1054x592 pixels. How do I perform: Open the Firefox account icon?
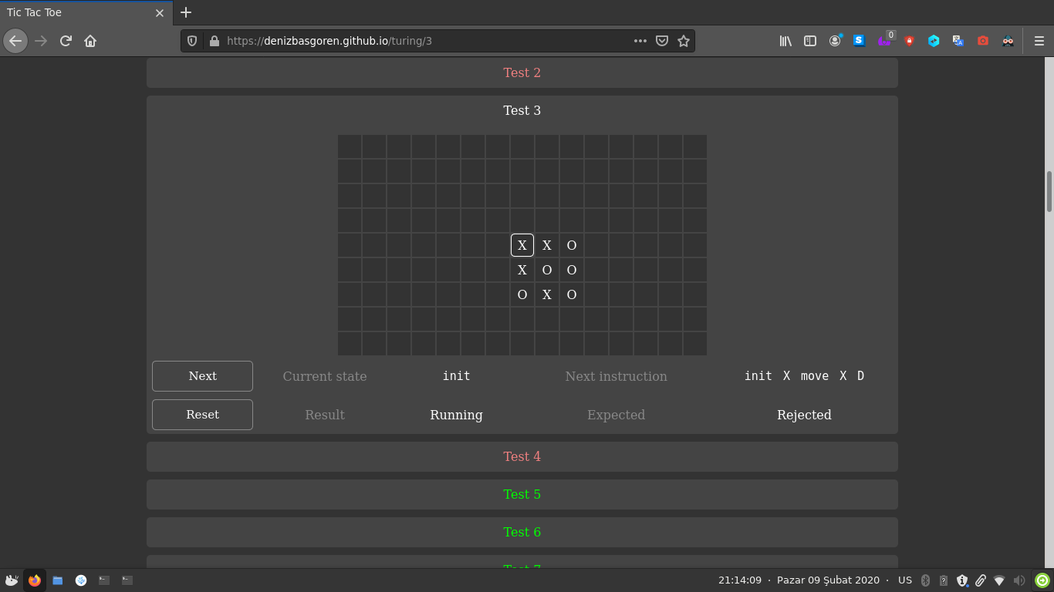(835, 41)
